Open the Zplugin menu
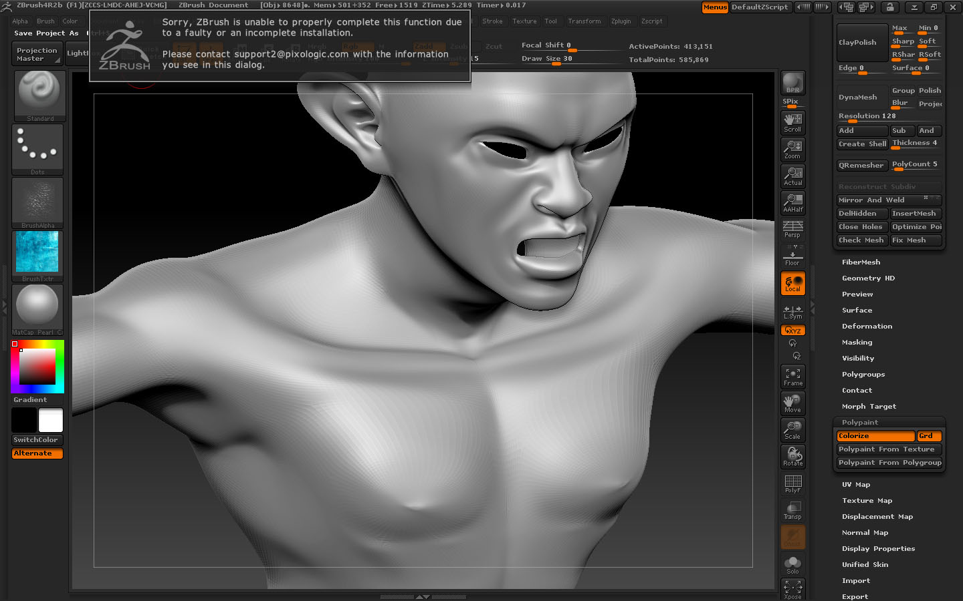963x601 pixels. click(621, 21)
